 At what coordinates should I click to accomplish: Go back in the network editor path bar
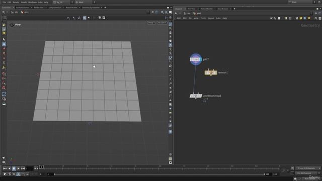click(176, 14)
